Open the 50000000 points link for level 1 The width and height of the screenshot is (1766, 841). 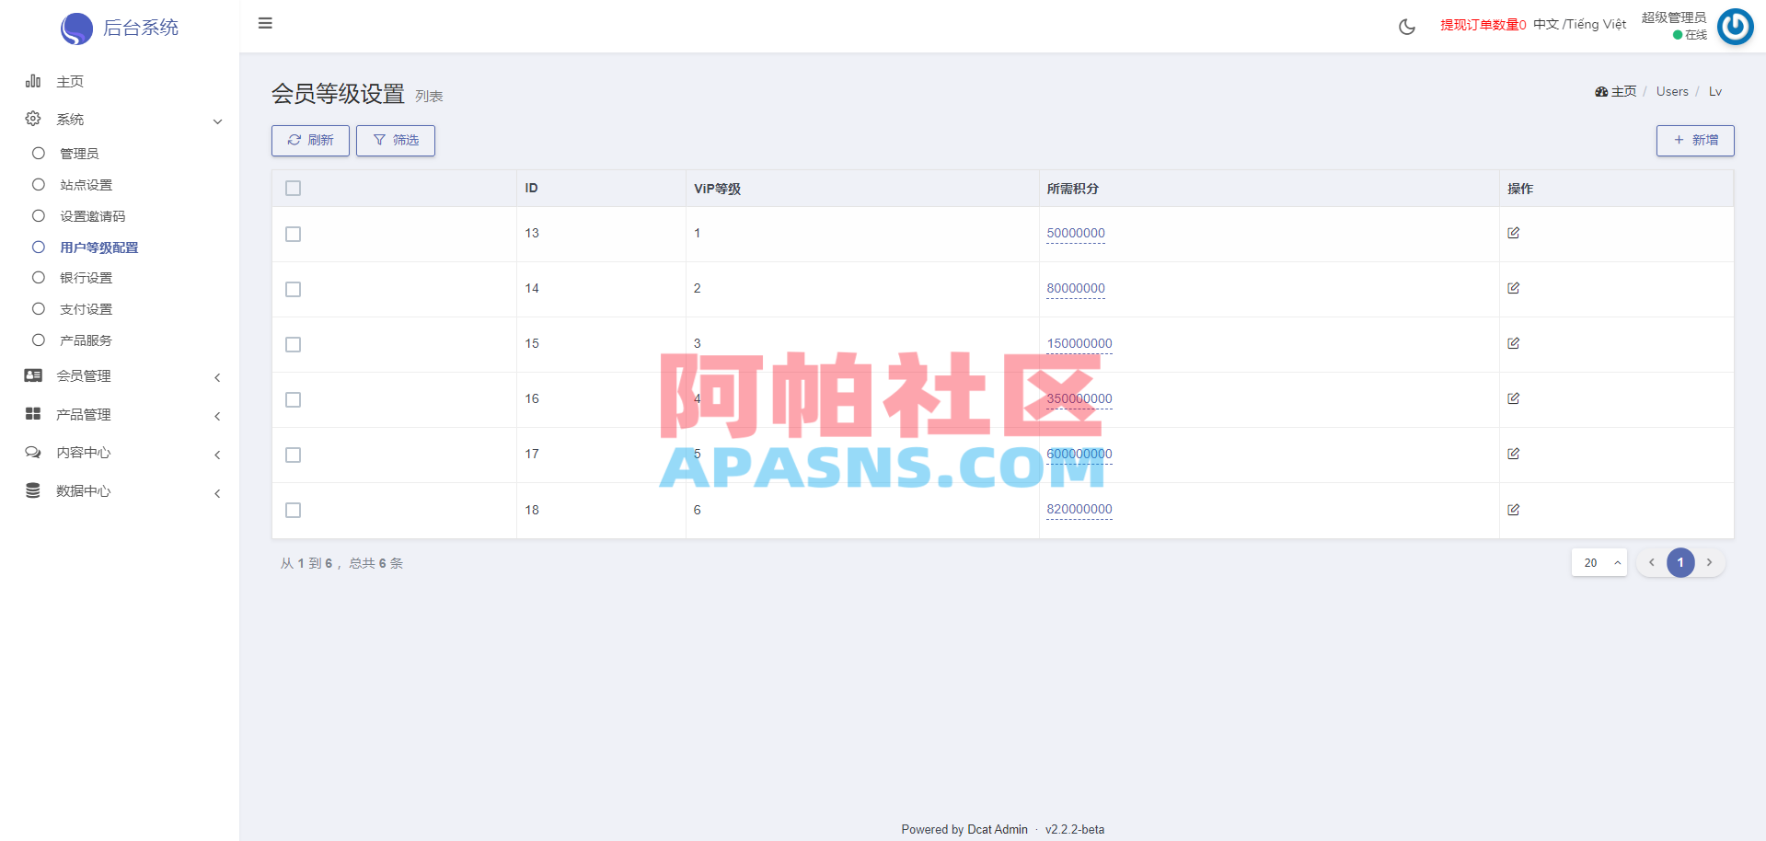1075,233
